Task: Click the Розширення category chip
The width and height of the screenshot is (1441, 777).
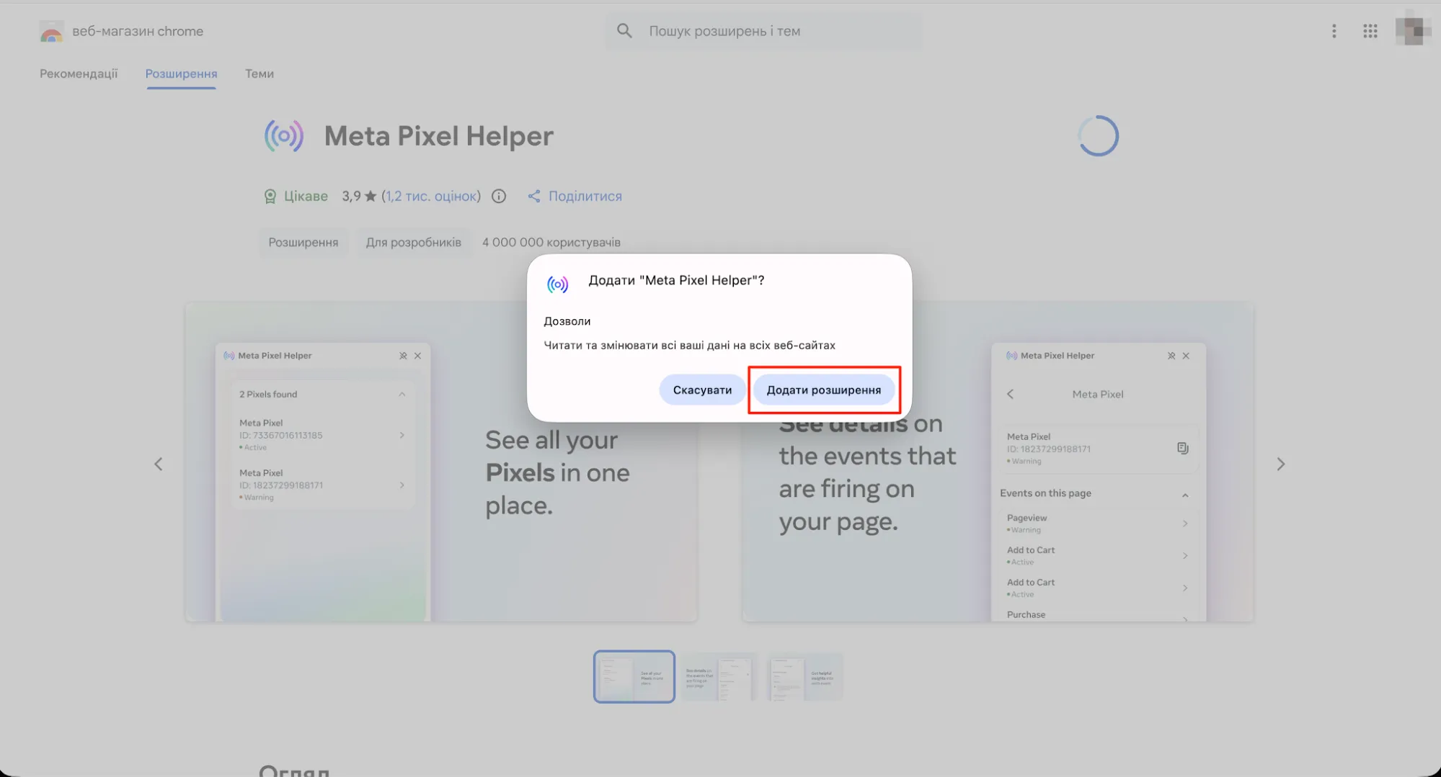Action: 303,242
